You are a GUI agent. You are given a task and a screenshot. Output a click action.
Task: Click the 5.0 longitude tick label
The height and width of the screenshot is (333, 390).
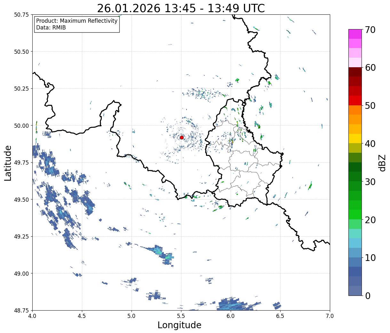click(131, 316)
